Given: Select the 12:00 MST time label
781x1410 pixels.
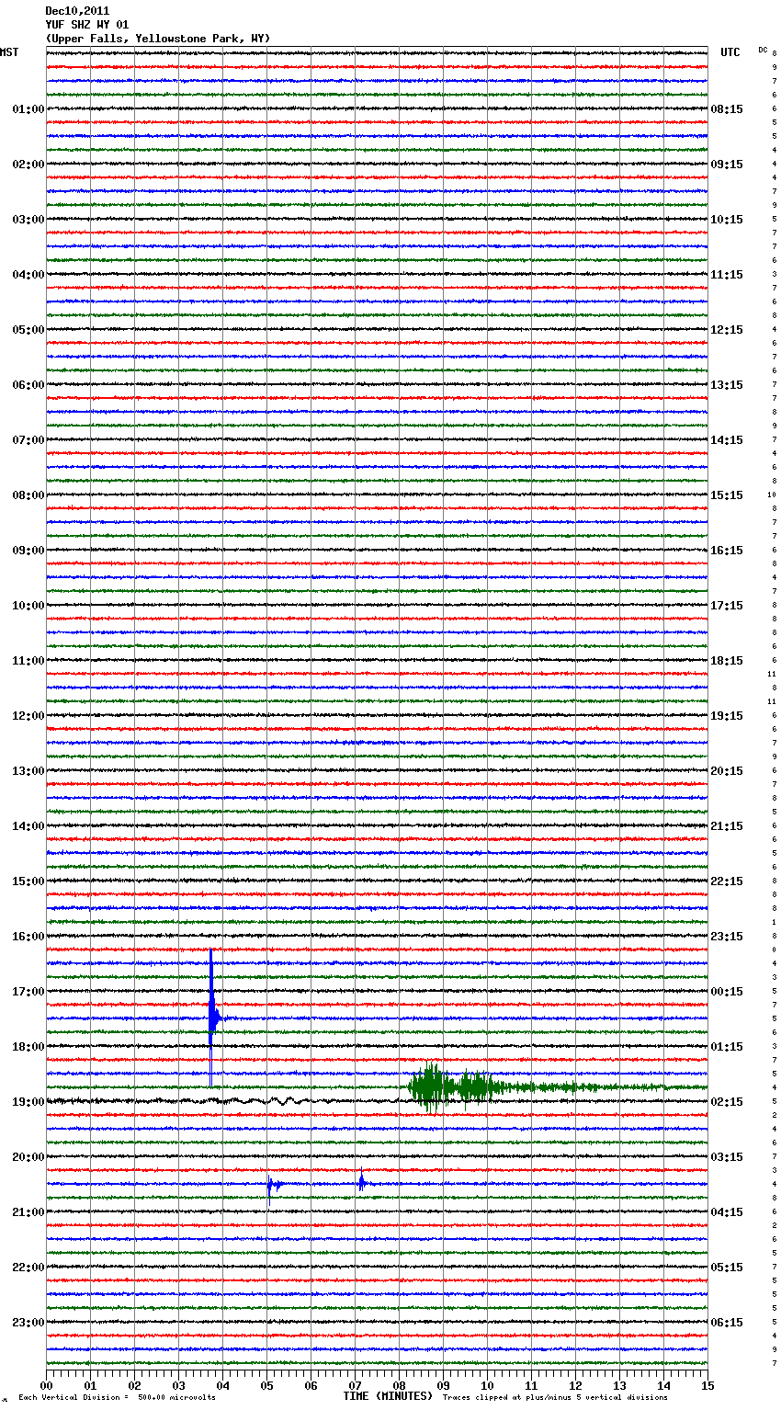Looking at the screenshot, I should pos(28,716).
